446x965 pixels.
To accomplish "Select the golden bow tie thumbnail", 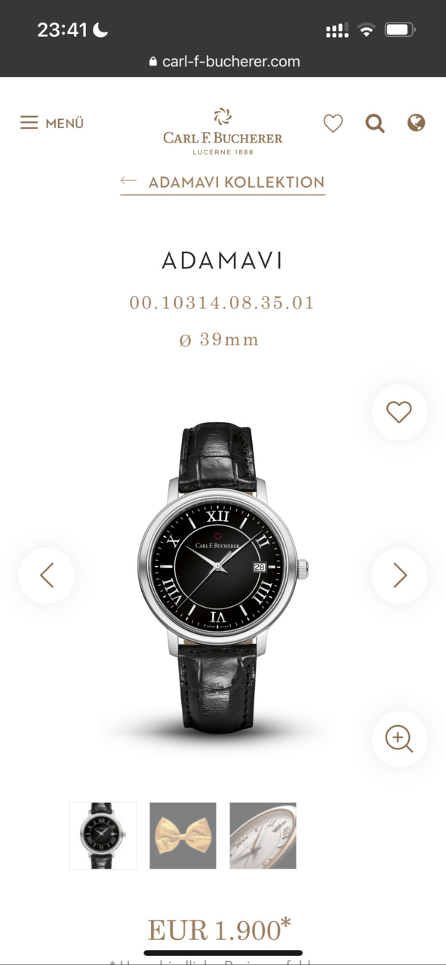I will click(x=183, y=835).
